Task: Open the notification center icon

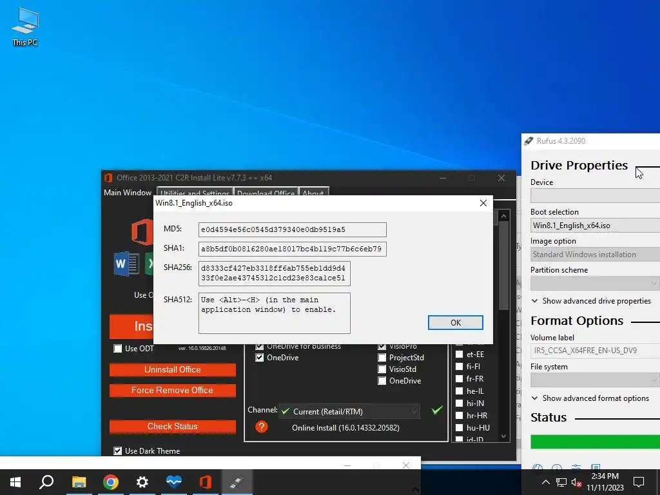Action: [x=639, y=482]
